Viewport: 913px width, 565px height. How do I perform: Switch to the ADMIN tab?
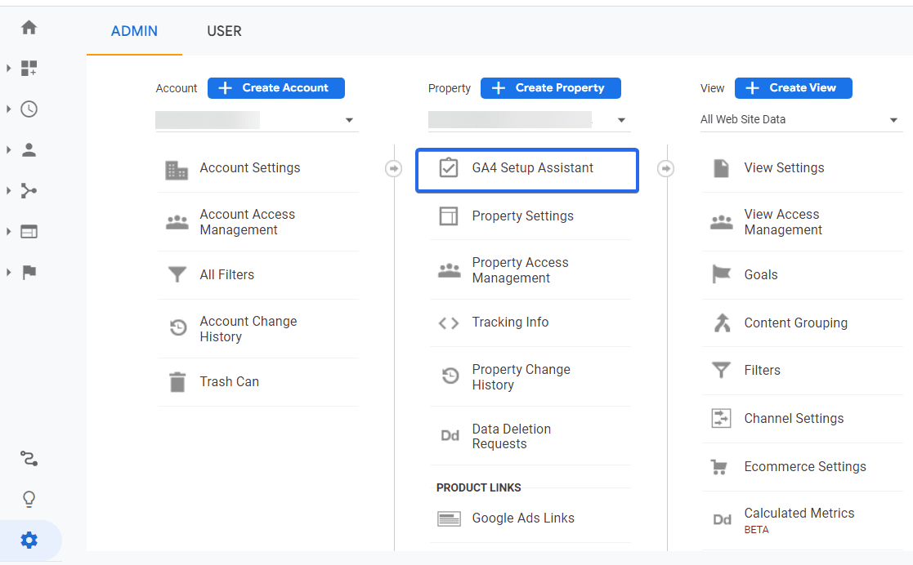point(135,31)
